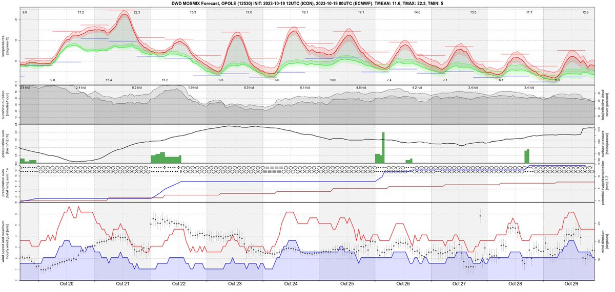
Task: Click the 7.1 minimum temperature value
Action: (445, 80)
